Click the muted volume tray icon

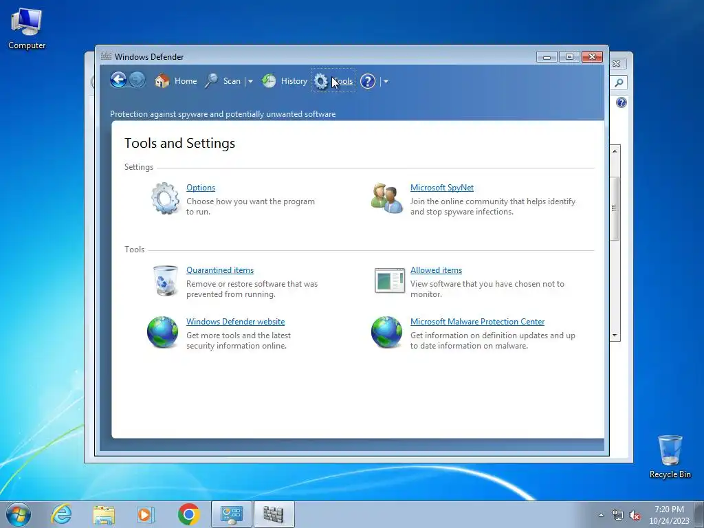pos(635,516)
